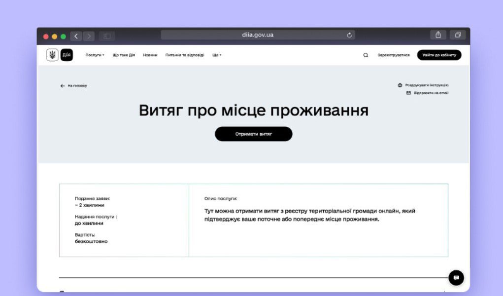Open search using the magnifier icon

pos(365,55)
